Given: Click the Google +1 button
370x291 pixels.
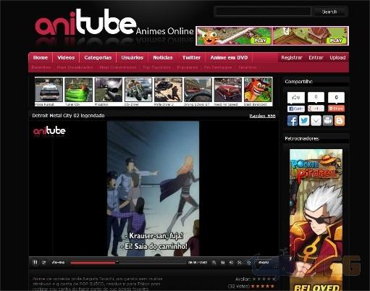Looking at the screenshot, I should click(316, 109).
